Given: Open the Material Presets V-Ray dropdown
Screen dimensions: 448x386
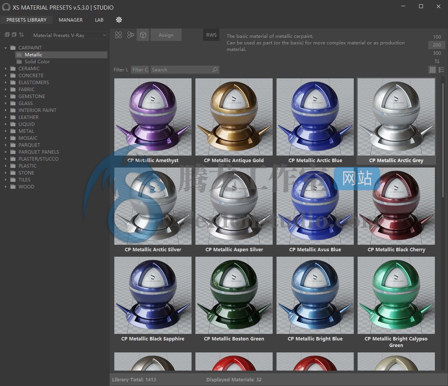Looking at the screenshot, I should tap(70, 35).
